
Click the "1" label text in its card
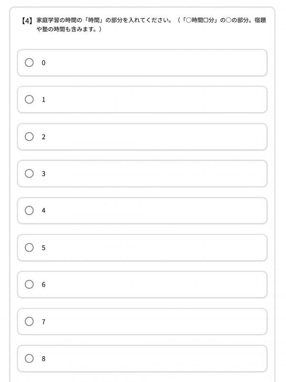tap(43, 100)
